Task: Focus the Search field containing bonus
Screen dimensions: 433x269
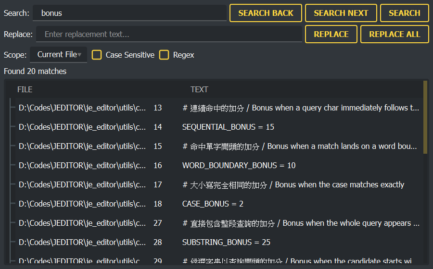Action: coord(129,13)
